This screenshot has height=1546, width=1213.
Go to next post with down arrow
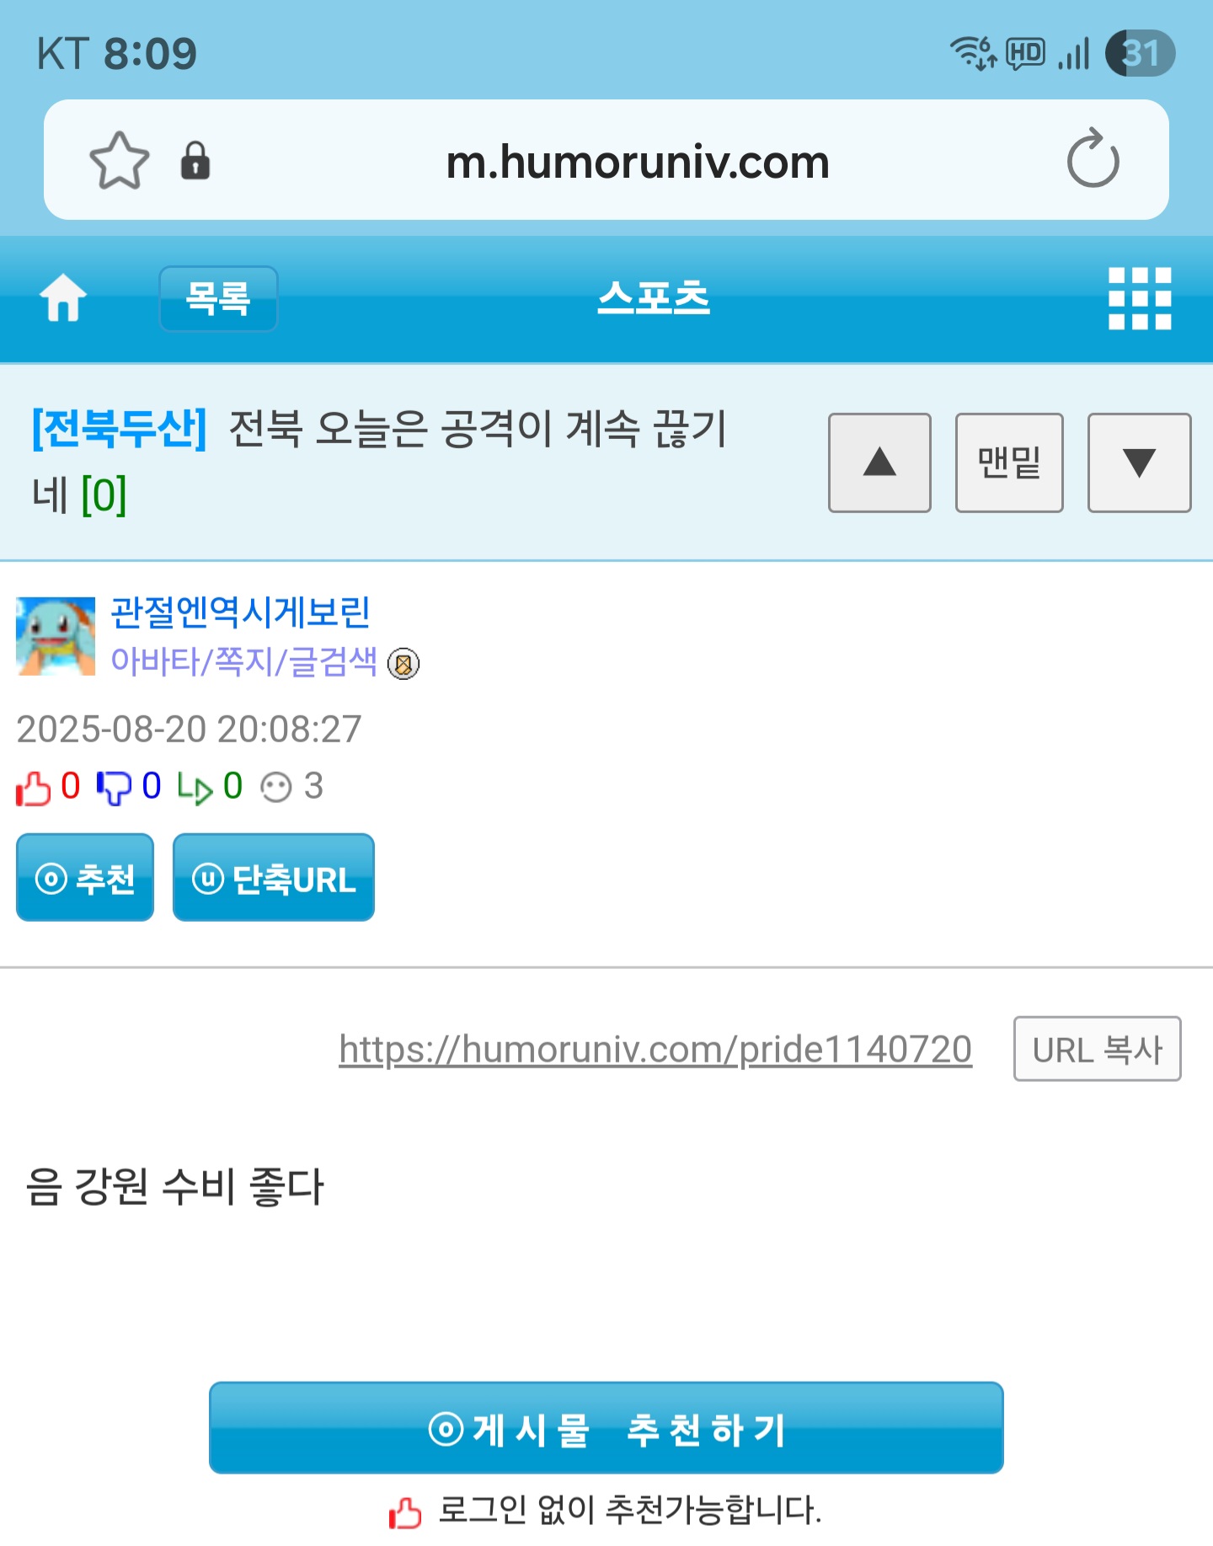pyautogui.click(x=1139, y=463)
